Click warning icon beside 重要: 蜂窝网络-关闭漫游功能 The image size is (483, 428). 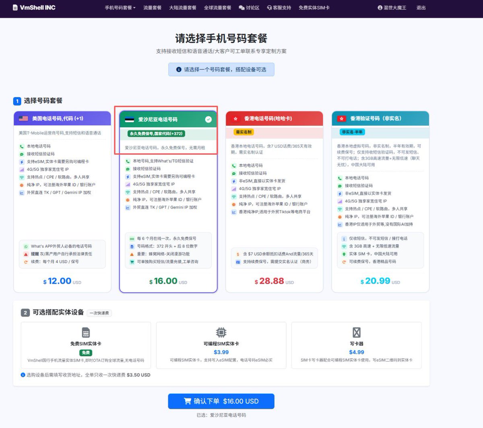[x=132, y=254]
